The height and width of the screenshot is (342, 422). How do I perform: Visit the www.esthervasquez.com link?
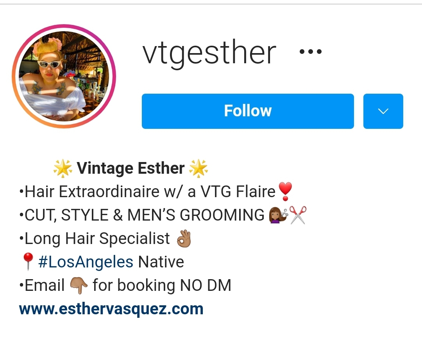[x=111, y=309]
